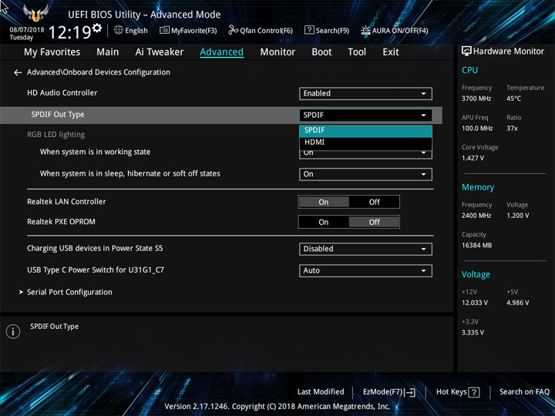Click the memory capacity value 16384 MB
Viewport: 555px width, 416px height.
477,245
